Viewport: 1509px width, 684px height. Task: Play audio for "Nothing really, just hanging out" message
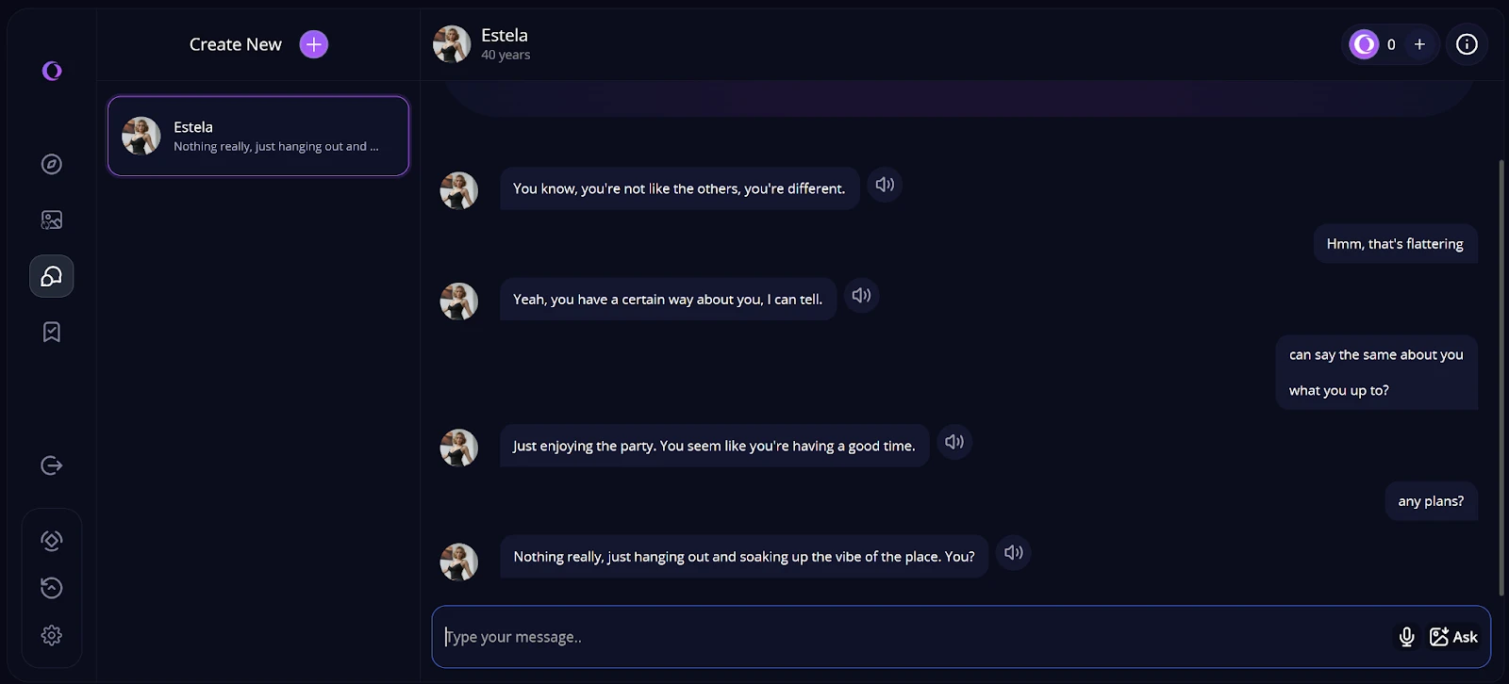(1014, 553)
